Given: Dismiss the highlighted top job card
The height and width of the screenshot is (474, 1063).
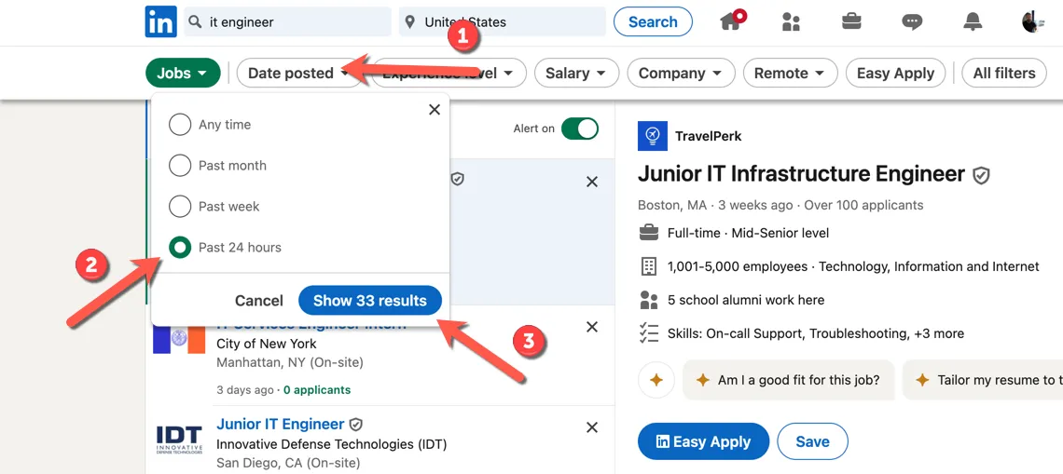Looking at the screenshot, I should (x=592, y=182).
